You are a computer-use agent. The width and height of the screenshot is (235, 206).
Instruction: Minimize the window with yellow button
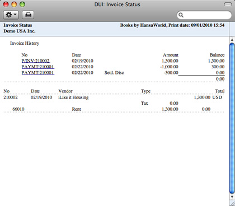coord(14,4)
